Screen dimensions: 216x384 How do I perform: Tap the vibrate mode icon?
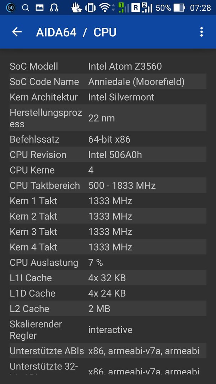[90, 8]
